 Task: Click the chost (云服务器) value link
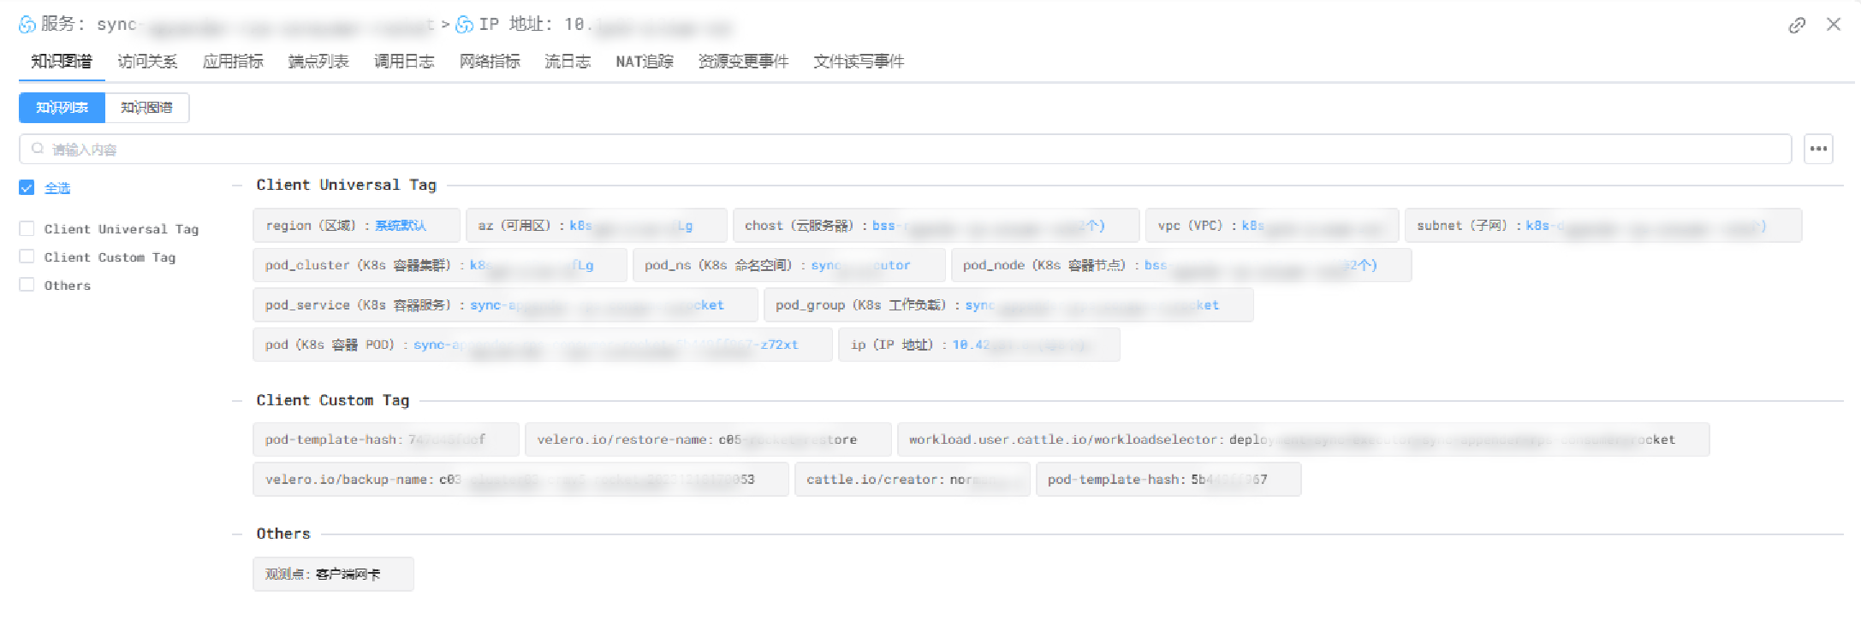pyautogui.click(x=989, y=226)
